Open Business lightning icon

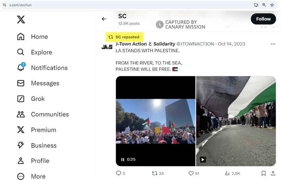[21, 145]
